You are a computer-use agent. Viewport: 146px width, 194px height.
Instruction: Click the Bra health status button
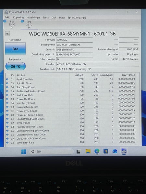coord(15,49)
